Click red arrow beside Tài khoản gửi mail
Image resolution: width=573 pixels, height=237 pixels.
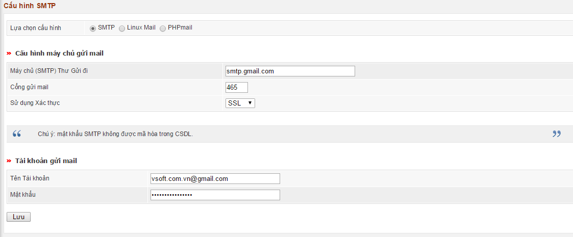9,161
